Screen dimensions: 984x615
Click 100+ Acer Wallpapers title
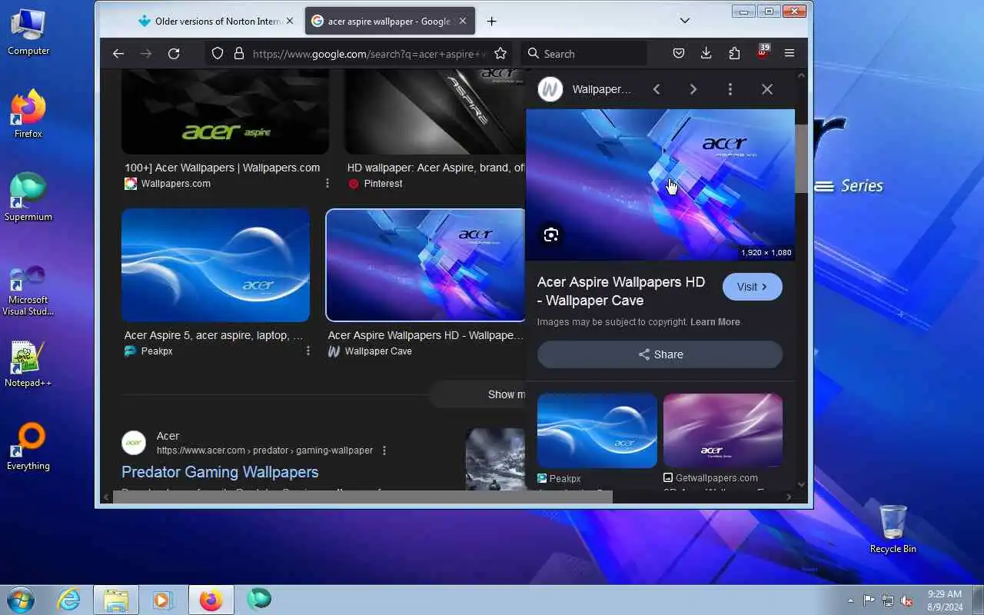222,168
